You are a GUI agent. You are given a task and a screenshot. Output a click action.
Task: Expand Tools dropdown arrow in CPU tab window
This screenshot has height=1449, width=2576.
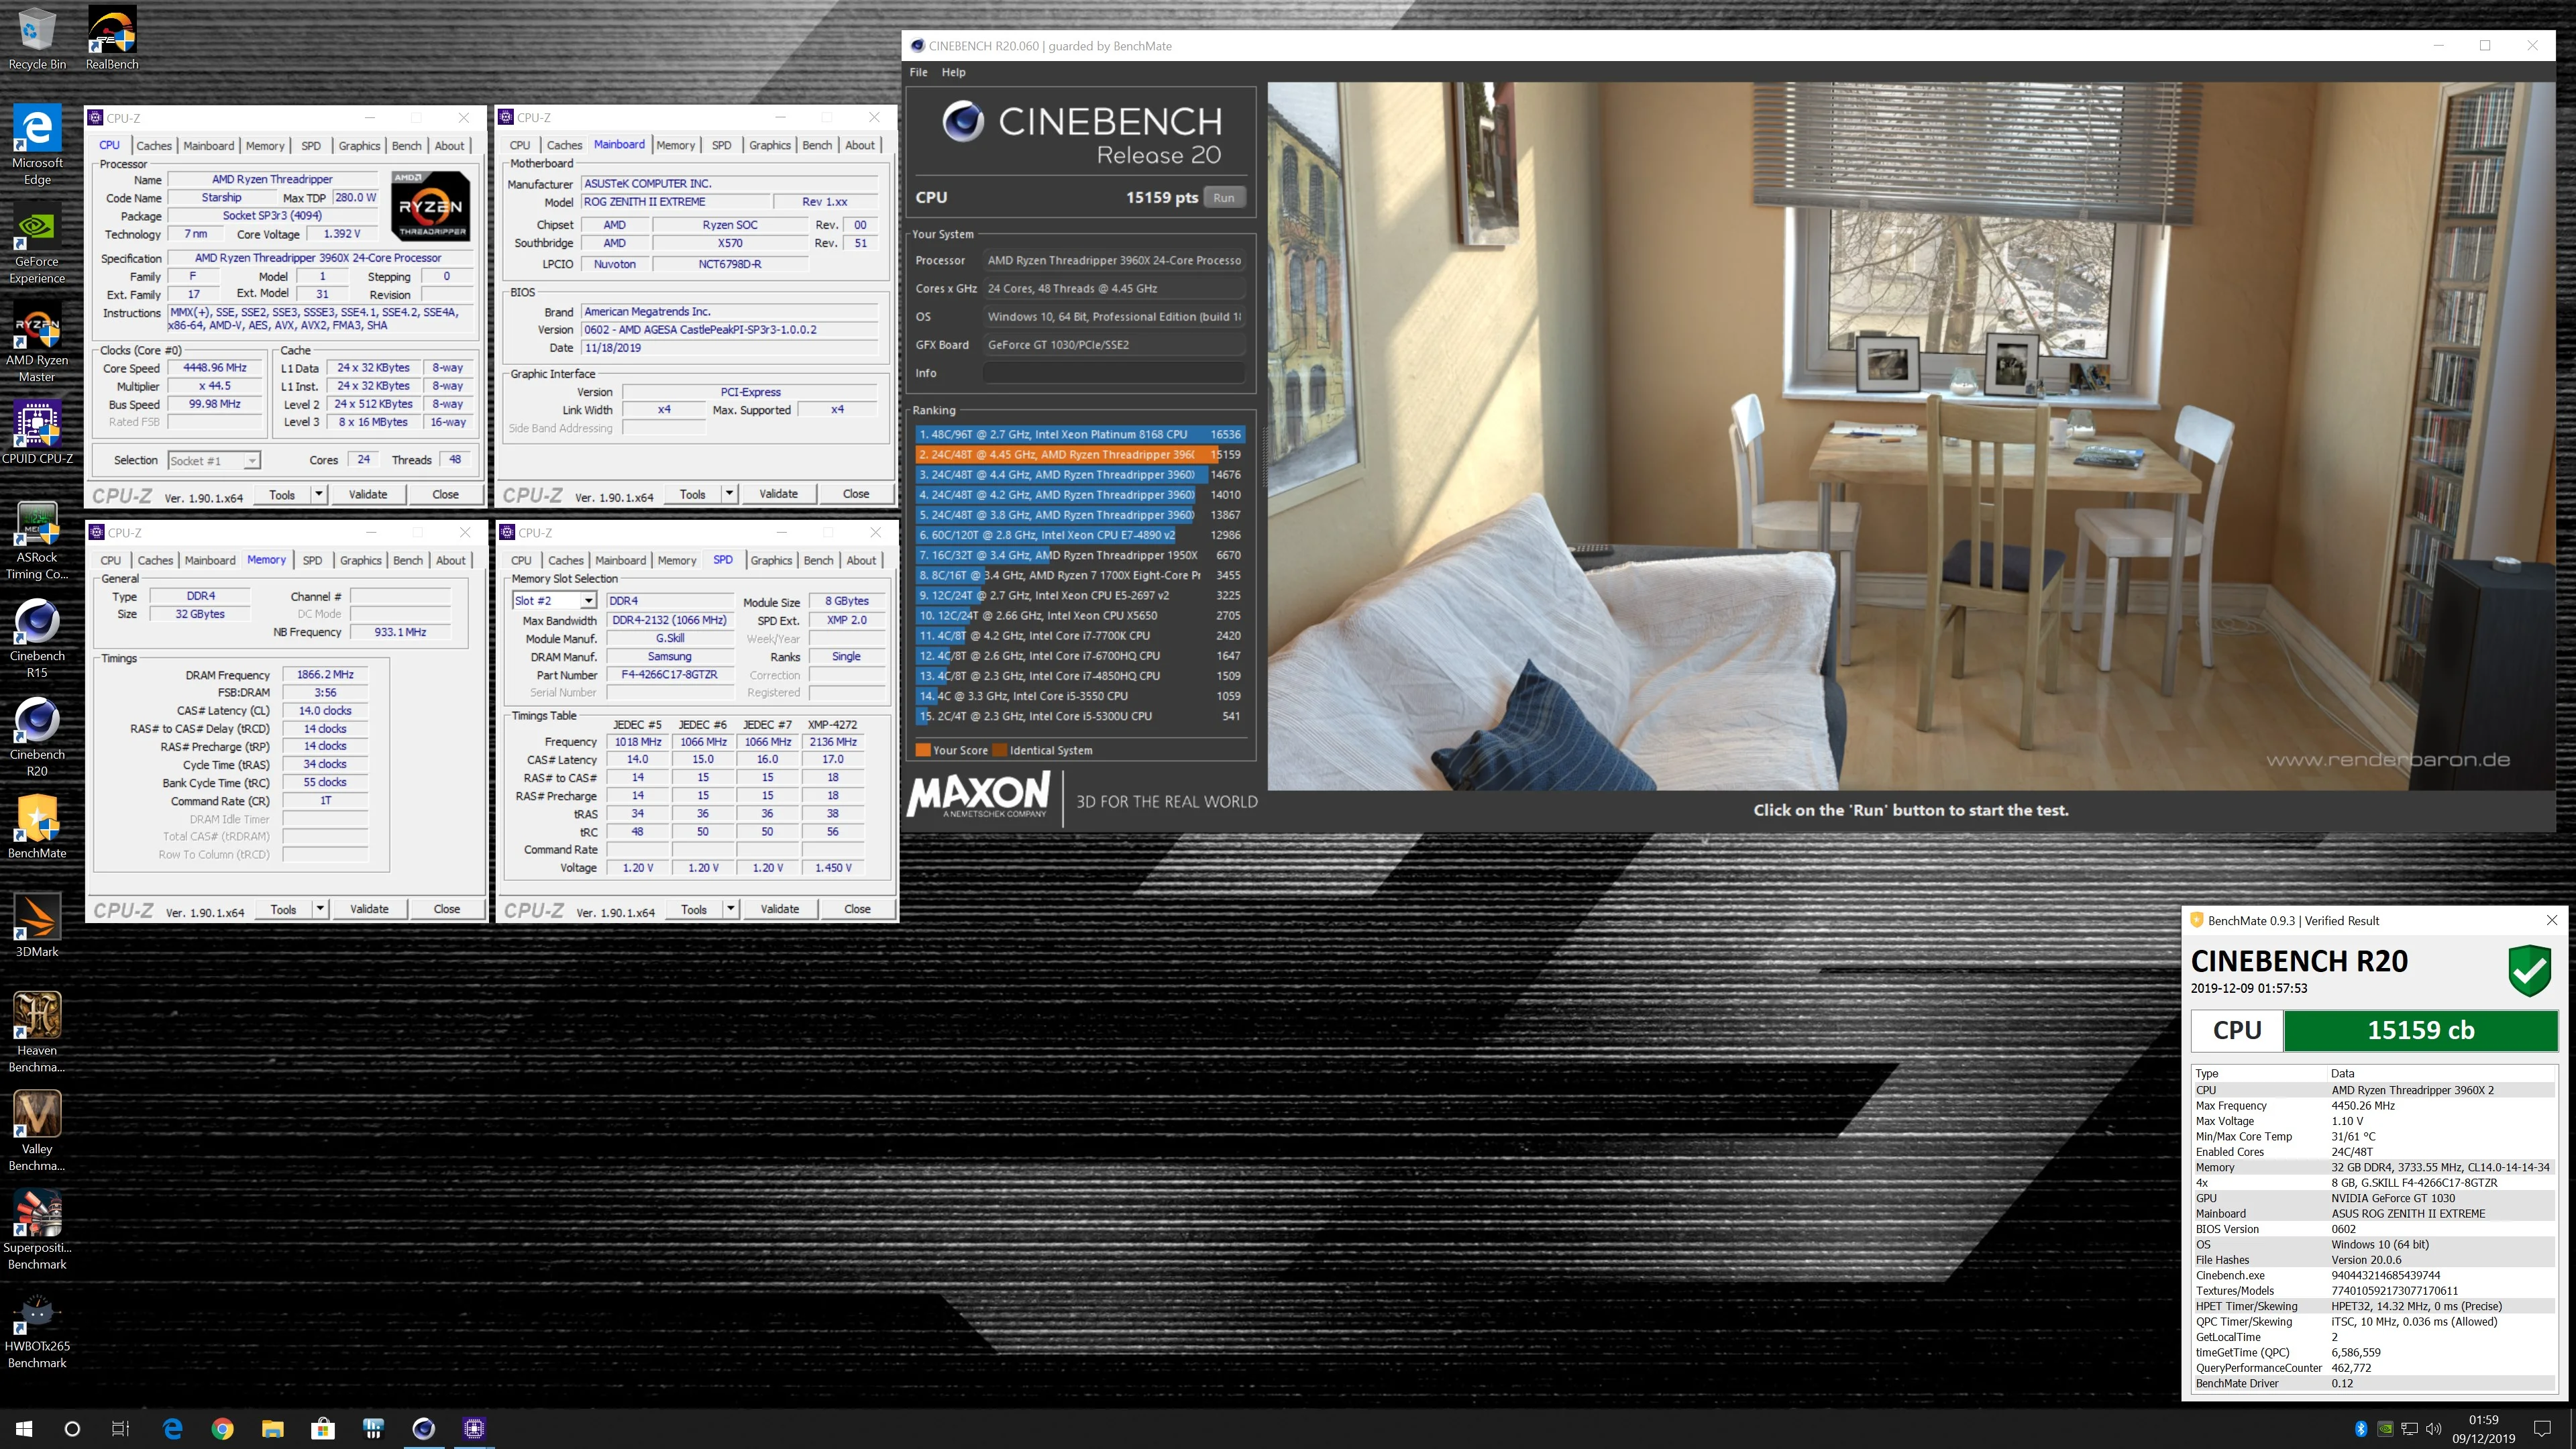319,494
